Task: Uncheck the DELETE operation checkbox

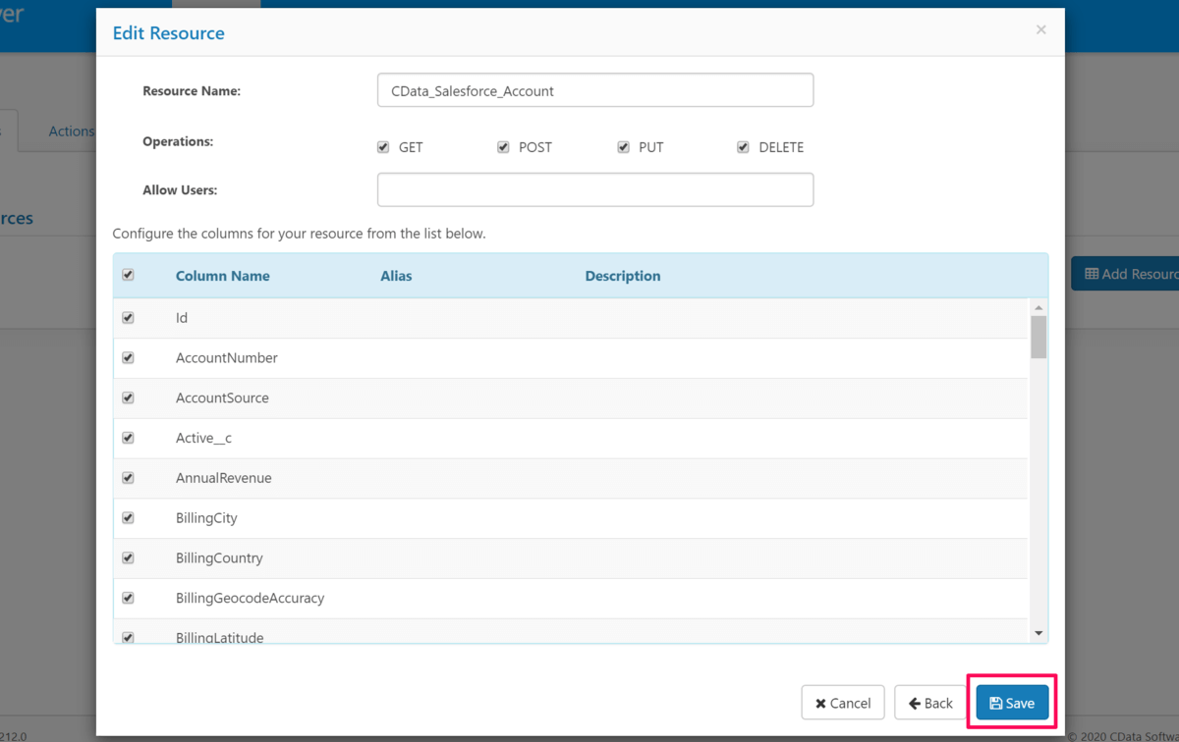Action: tap(744, 147)
